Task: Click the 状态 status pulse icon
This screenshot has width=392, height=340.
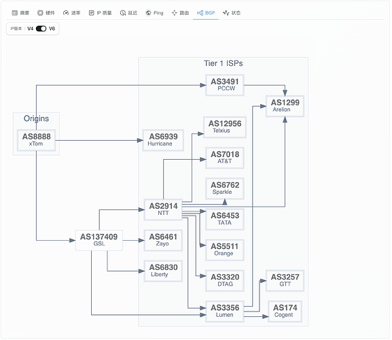Action: coord(226,13)
